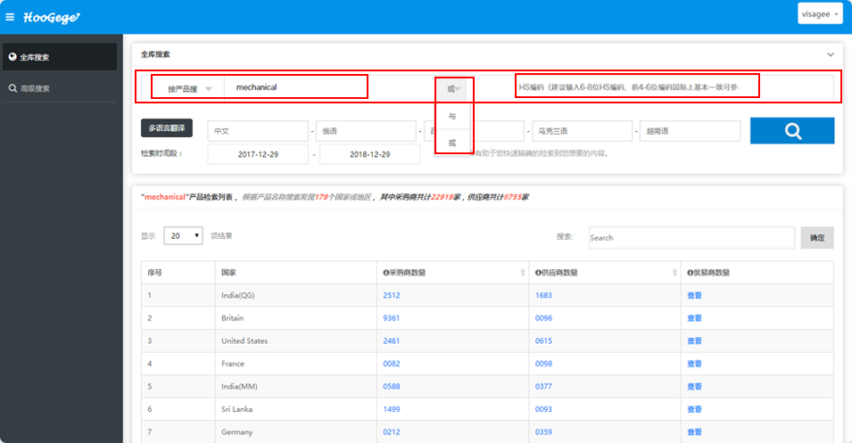The width and height of the screenshot is (852, 443).
Task: Open supplier count 0359 for Germany
Action: (x=543, y=432)
